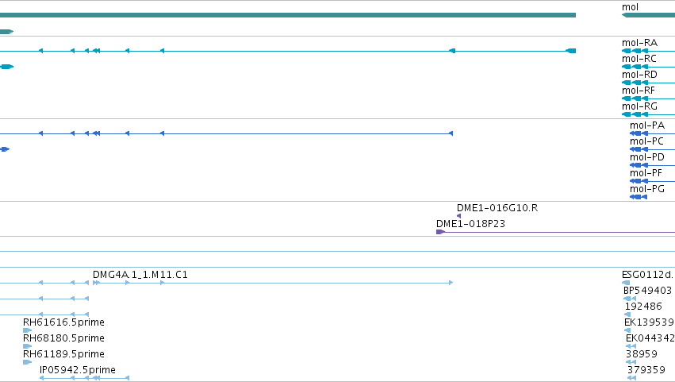The width and height of the screenshot is (675, 382).
Task: Select the DME1-018P23 feature label
Action: 470,224
